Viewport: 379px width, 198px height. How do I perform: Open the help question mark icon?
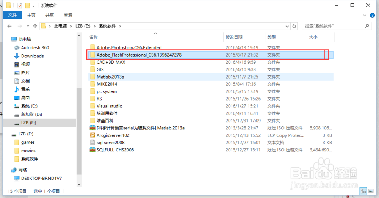(372, 15)
